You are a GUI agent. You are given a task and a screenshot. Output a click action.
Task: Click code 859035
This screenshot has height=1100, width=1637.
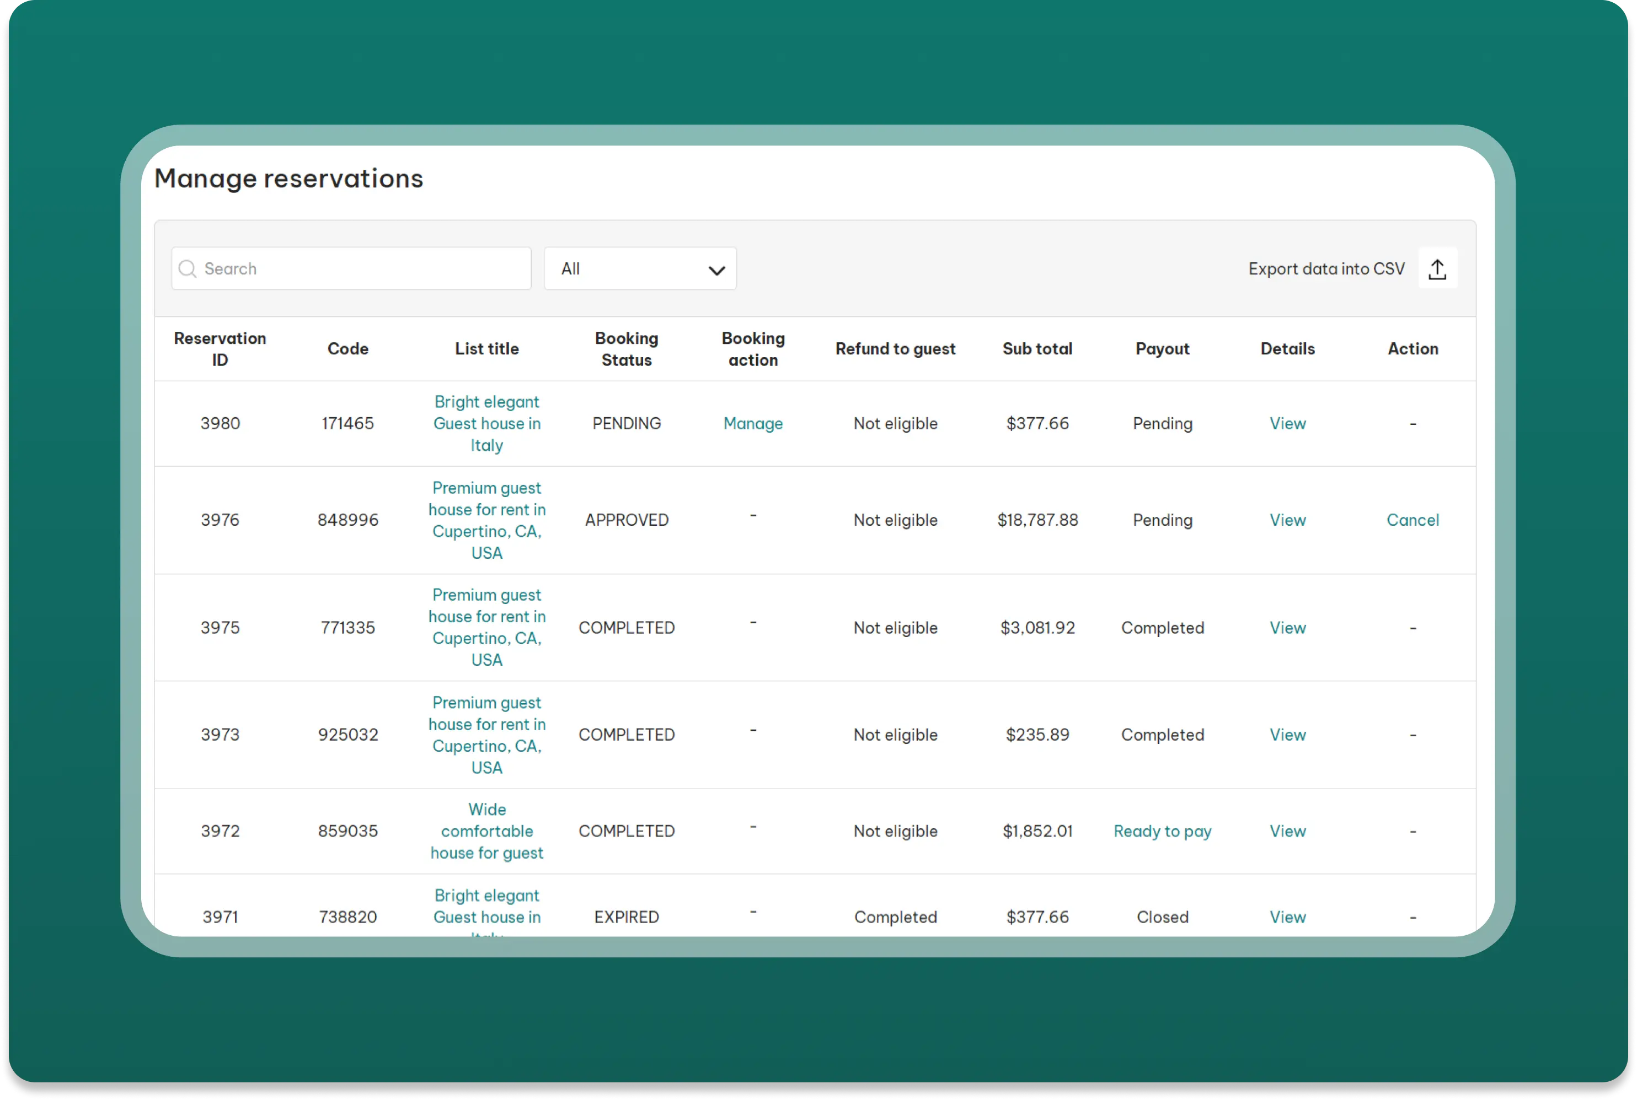pyautogui.click(x=347, y=831)
